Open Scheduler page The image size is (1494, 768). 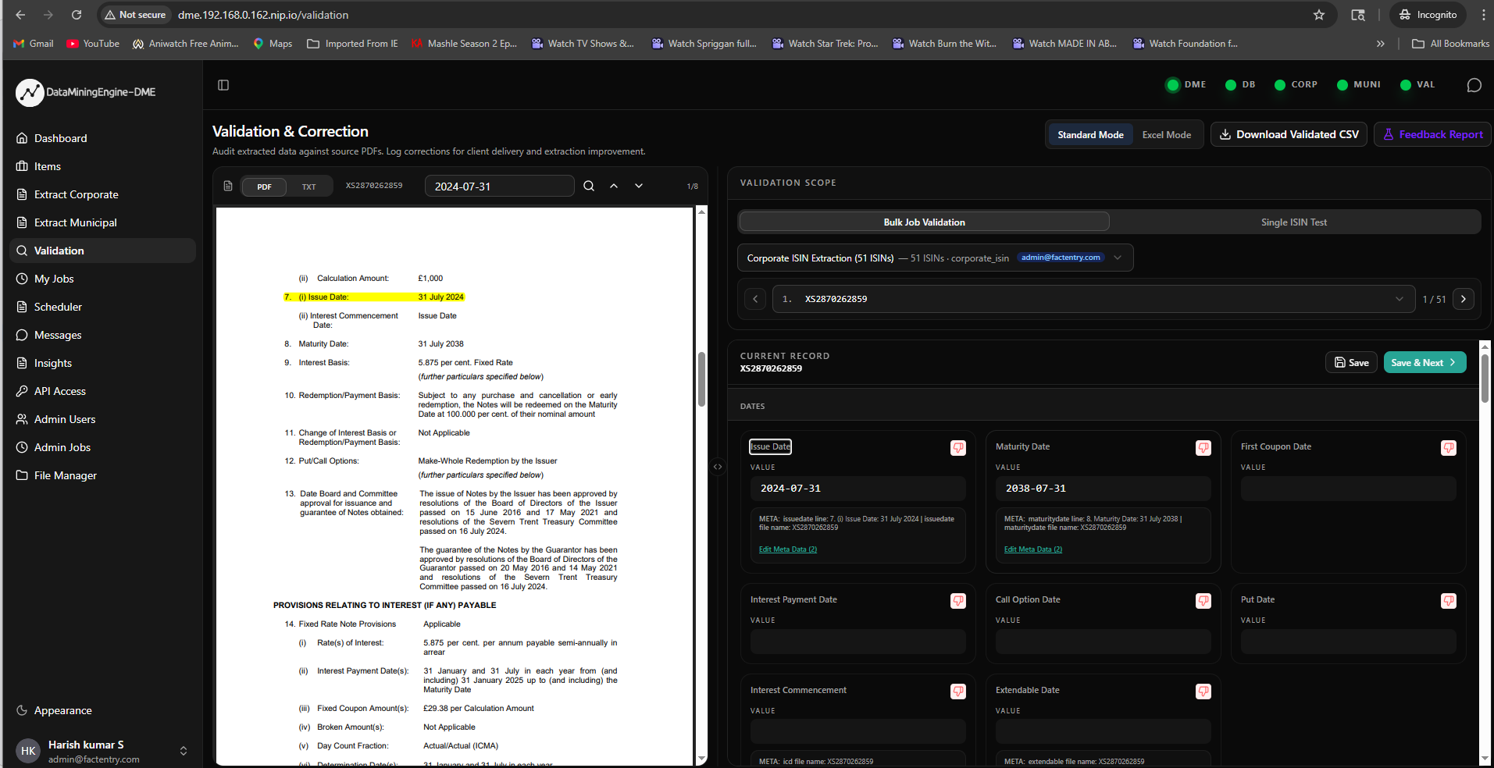[102, 307]
